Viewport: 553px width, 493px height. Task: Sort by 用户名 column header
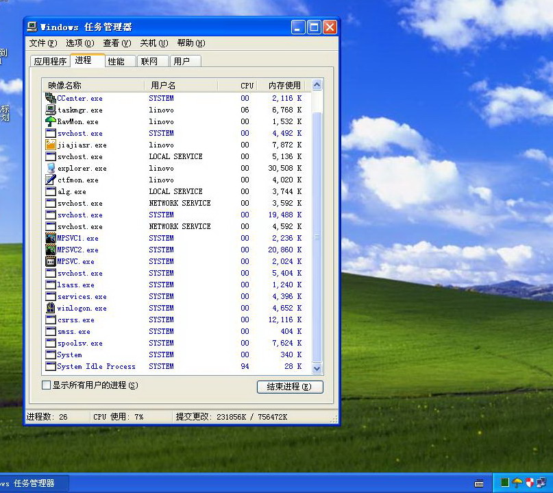click(181, 86)
